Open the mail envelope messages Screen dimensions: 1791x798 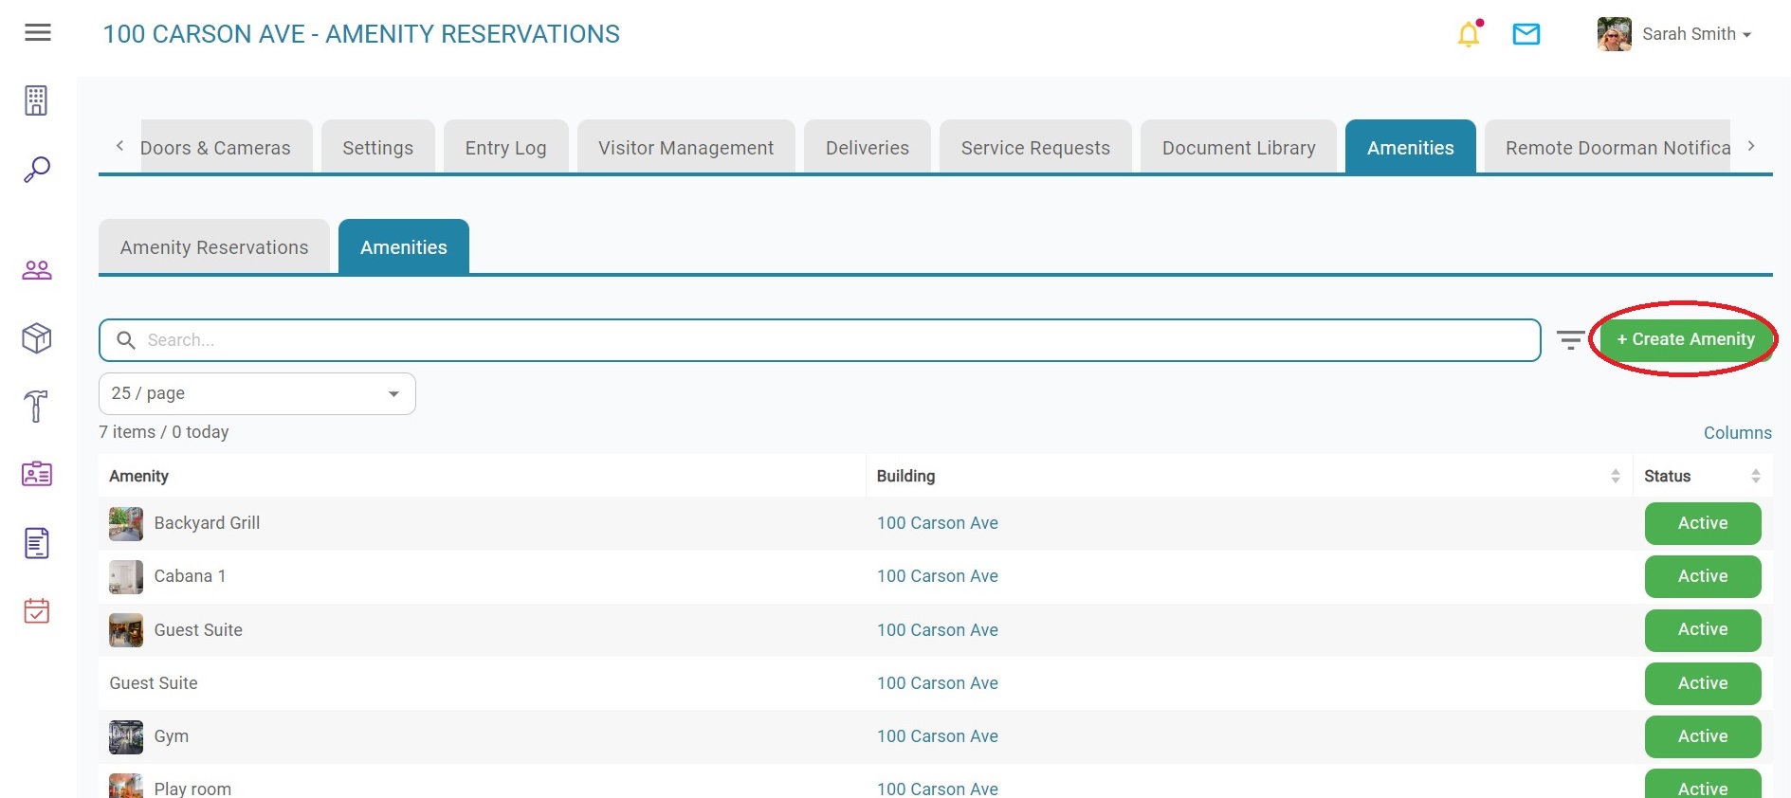coord(1526,34)
